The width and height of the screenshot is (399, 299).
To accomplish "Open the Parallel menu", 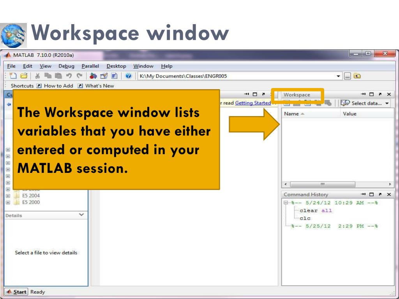I will 90,66.
